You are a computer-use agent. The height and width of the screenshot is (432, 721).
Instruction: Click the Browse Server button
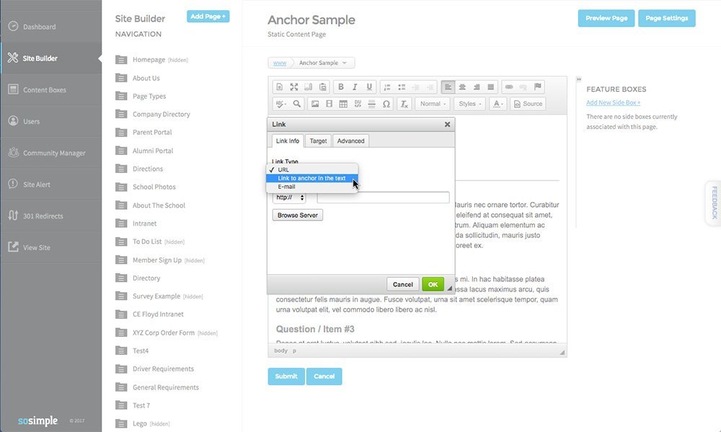click(298, 216)
